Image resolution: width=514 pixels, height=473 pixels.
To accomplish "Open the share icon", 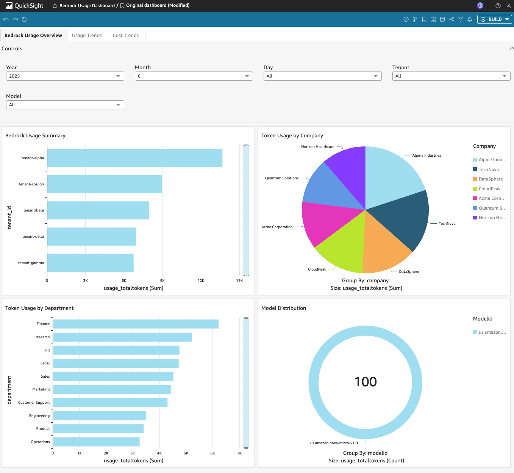I will (452, 19).
